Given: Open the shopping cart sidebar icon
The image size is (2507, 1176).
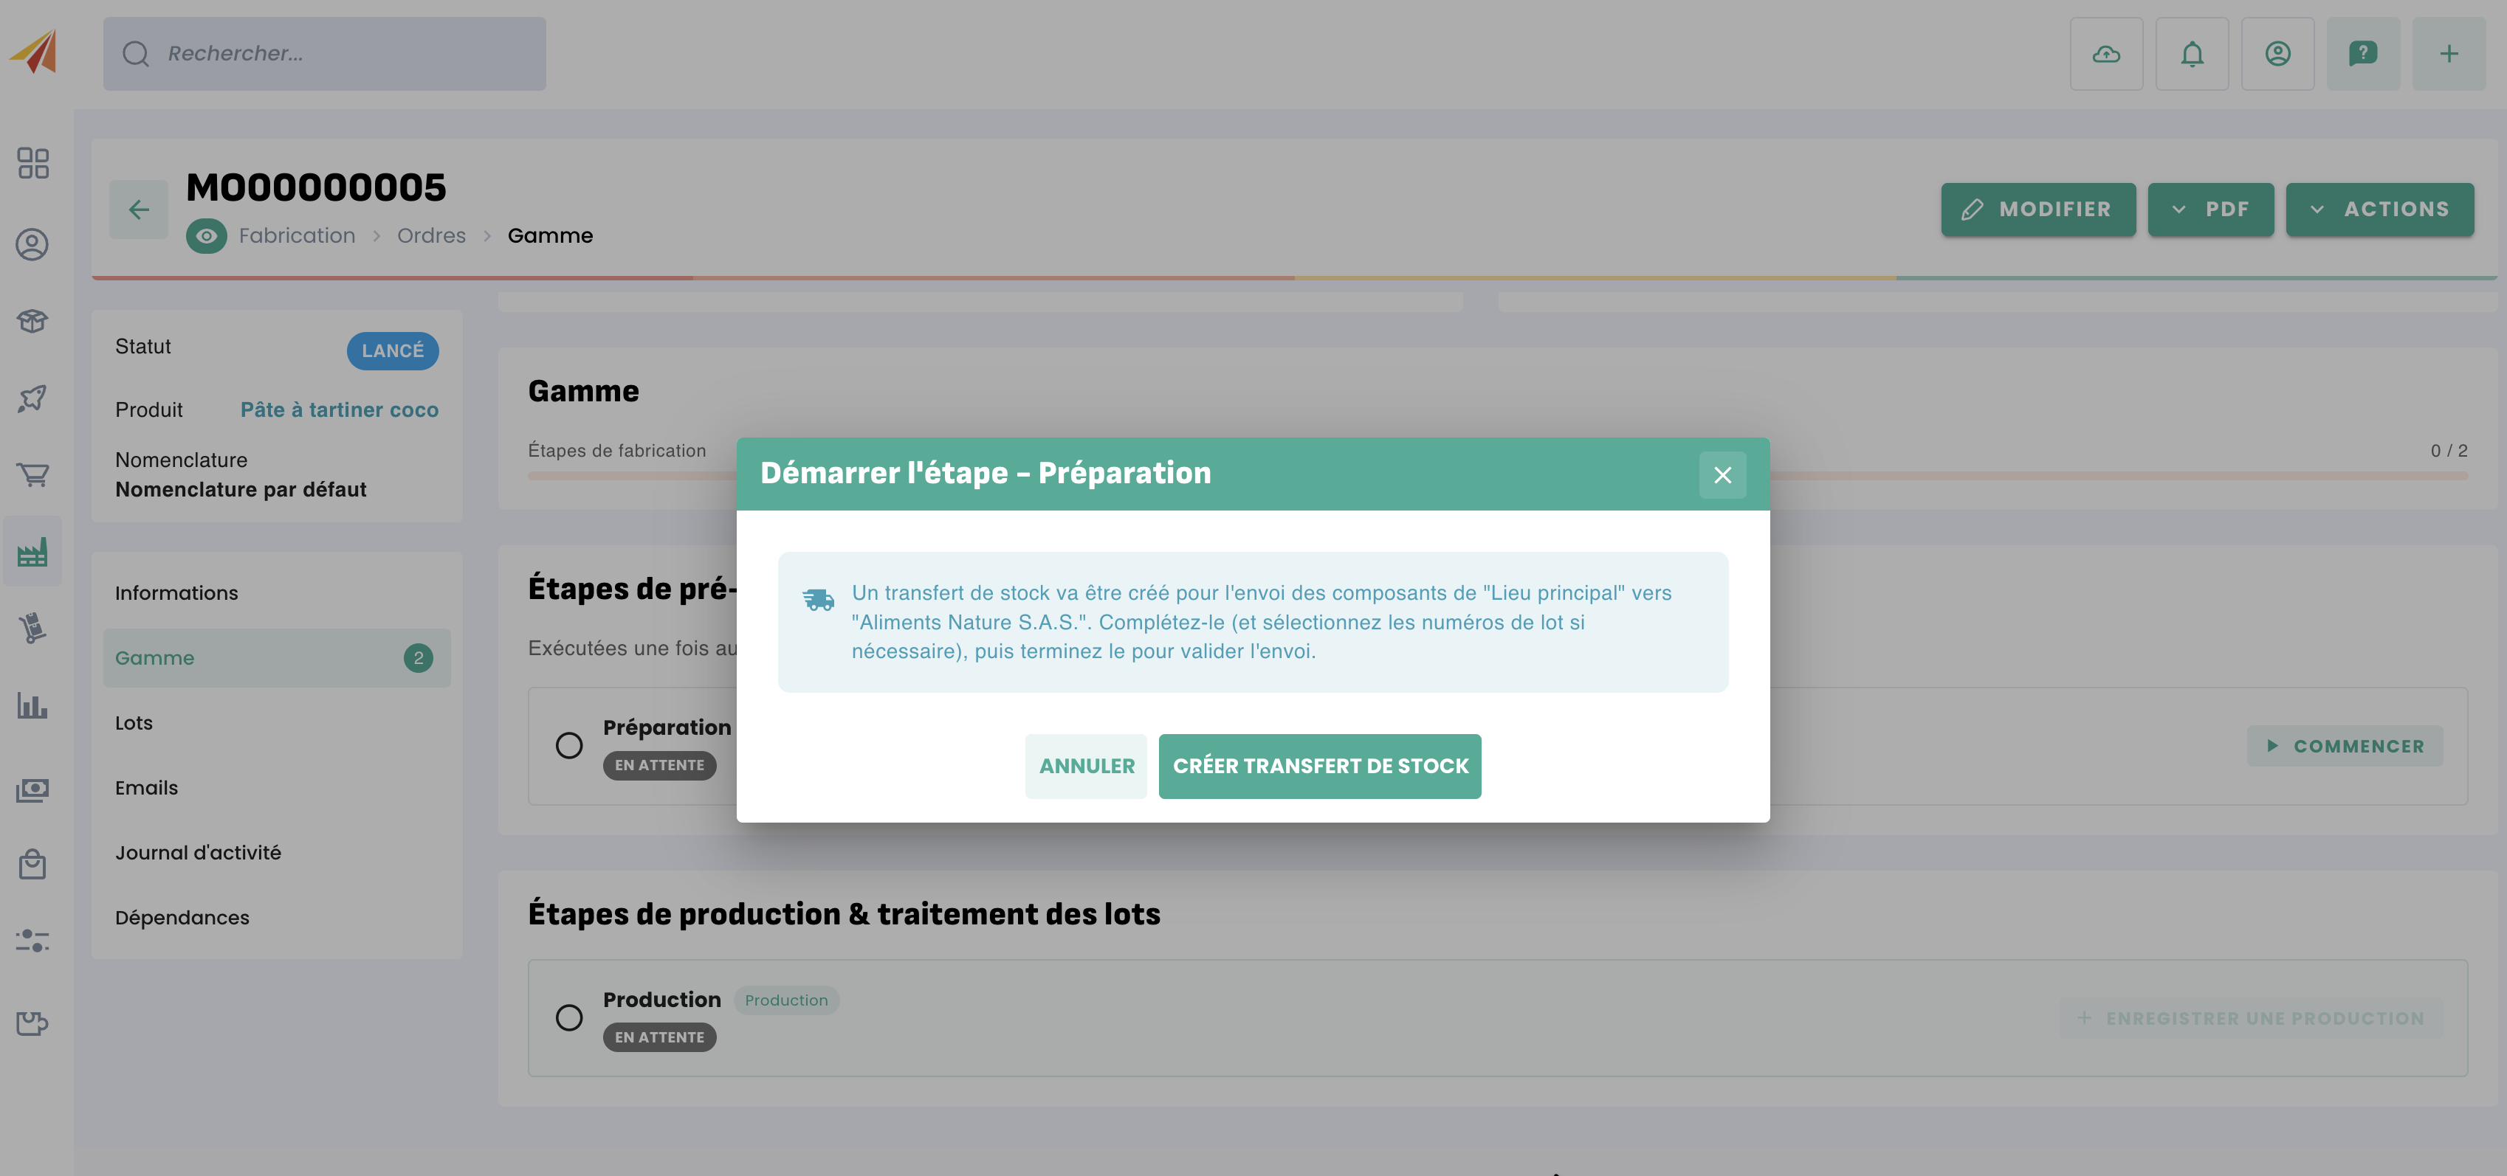Looking at the screenshot, I should point(33,474).
